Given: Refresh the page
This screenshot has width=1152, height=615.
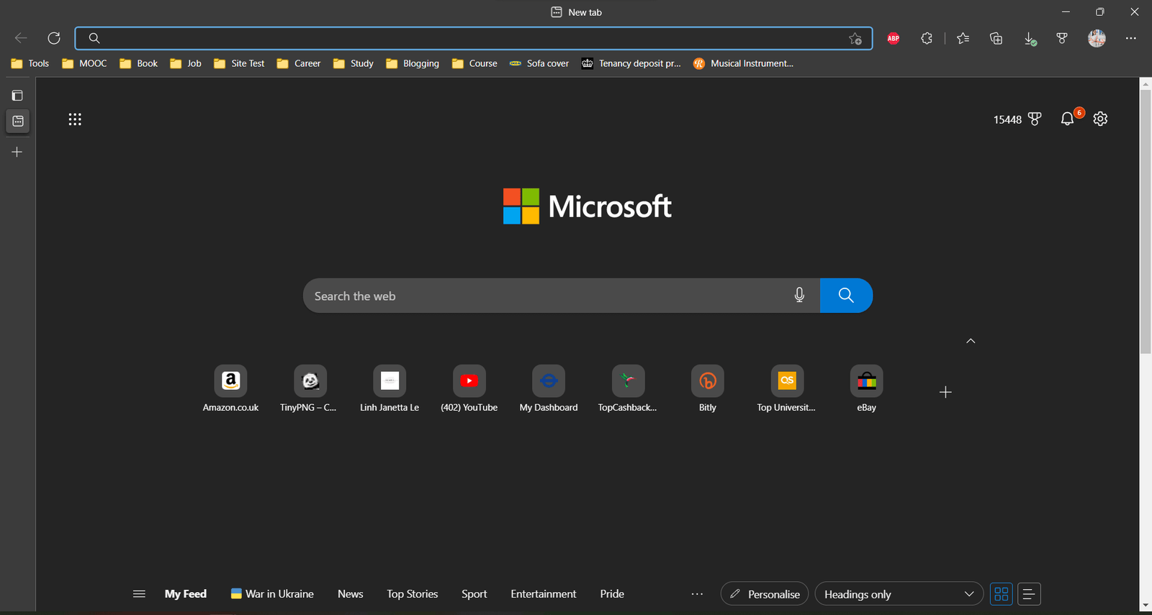Looking at the screenshot, I should (54, 38).
